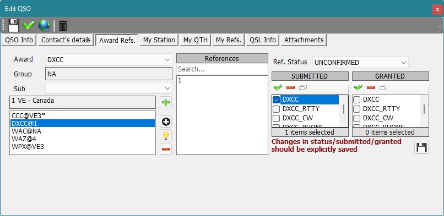Select WAC@NA in references list

pyautogui.click(x=83, y=131)
